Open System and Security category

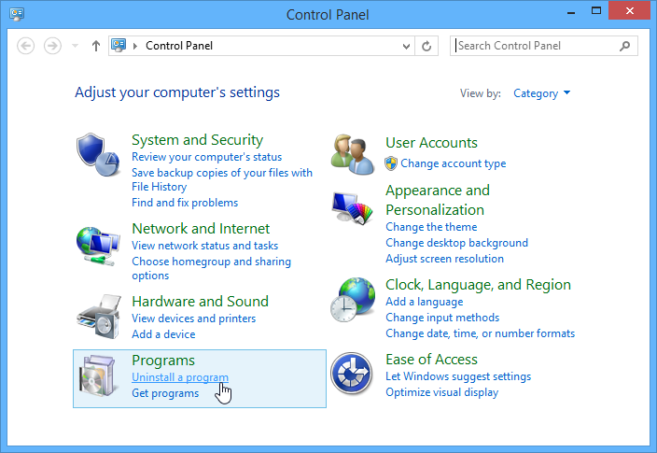[x=197, y=140]
